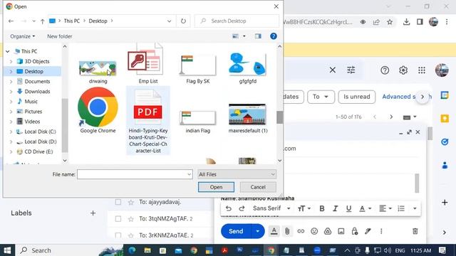Open Gmail support help icon
Screen dimensions: 456x256
click(385, 70)
